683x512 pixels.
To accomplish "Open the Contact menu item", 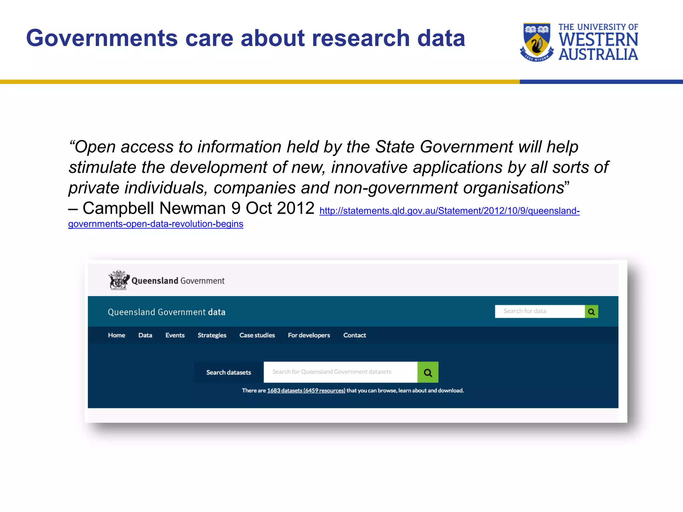I will point(355,335).
